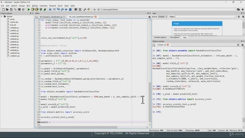Open the Object combo box dropdown
The width and height of the screenshot is (245, 138).
coord(235,16)
